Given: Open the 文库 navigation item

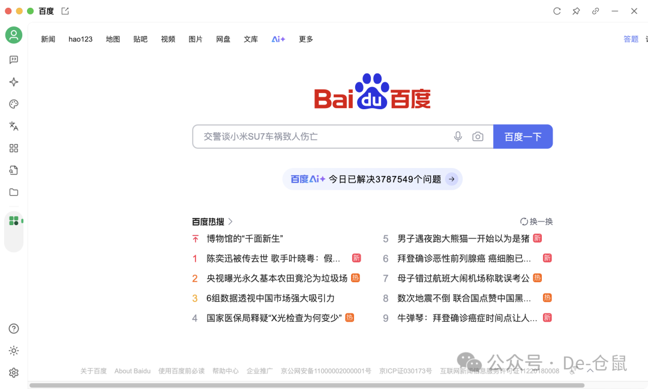Looking at the screenshot, I should tap(251, 39).
